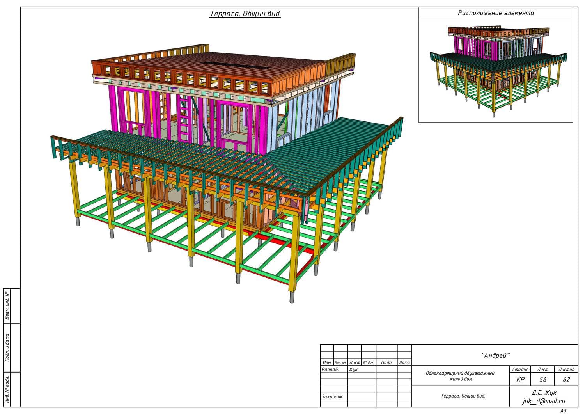Screen dimensions: 585x414
Task: Select the 'Дата' column header
Action: [x=404, y=362]
